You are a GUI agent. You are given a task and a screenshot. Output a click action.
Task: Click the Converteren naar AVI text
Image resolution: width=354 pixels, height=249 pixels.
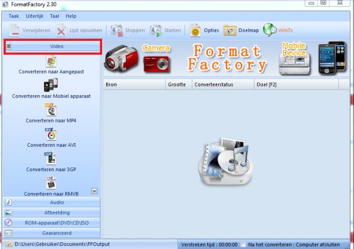52,145
